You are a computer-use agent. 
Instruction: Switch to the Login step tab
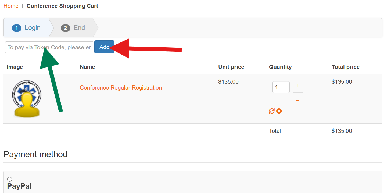32,28
